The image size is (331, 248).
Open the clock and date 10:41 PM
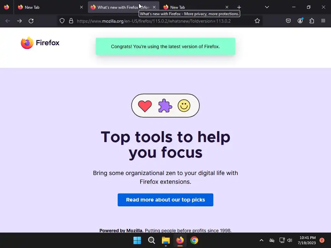[x=307, y=240]
